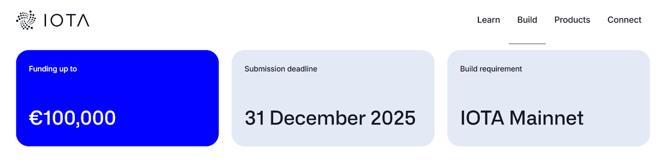Click the IOTA wordmark text

66,20
